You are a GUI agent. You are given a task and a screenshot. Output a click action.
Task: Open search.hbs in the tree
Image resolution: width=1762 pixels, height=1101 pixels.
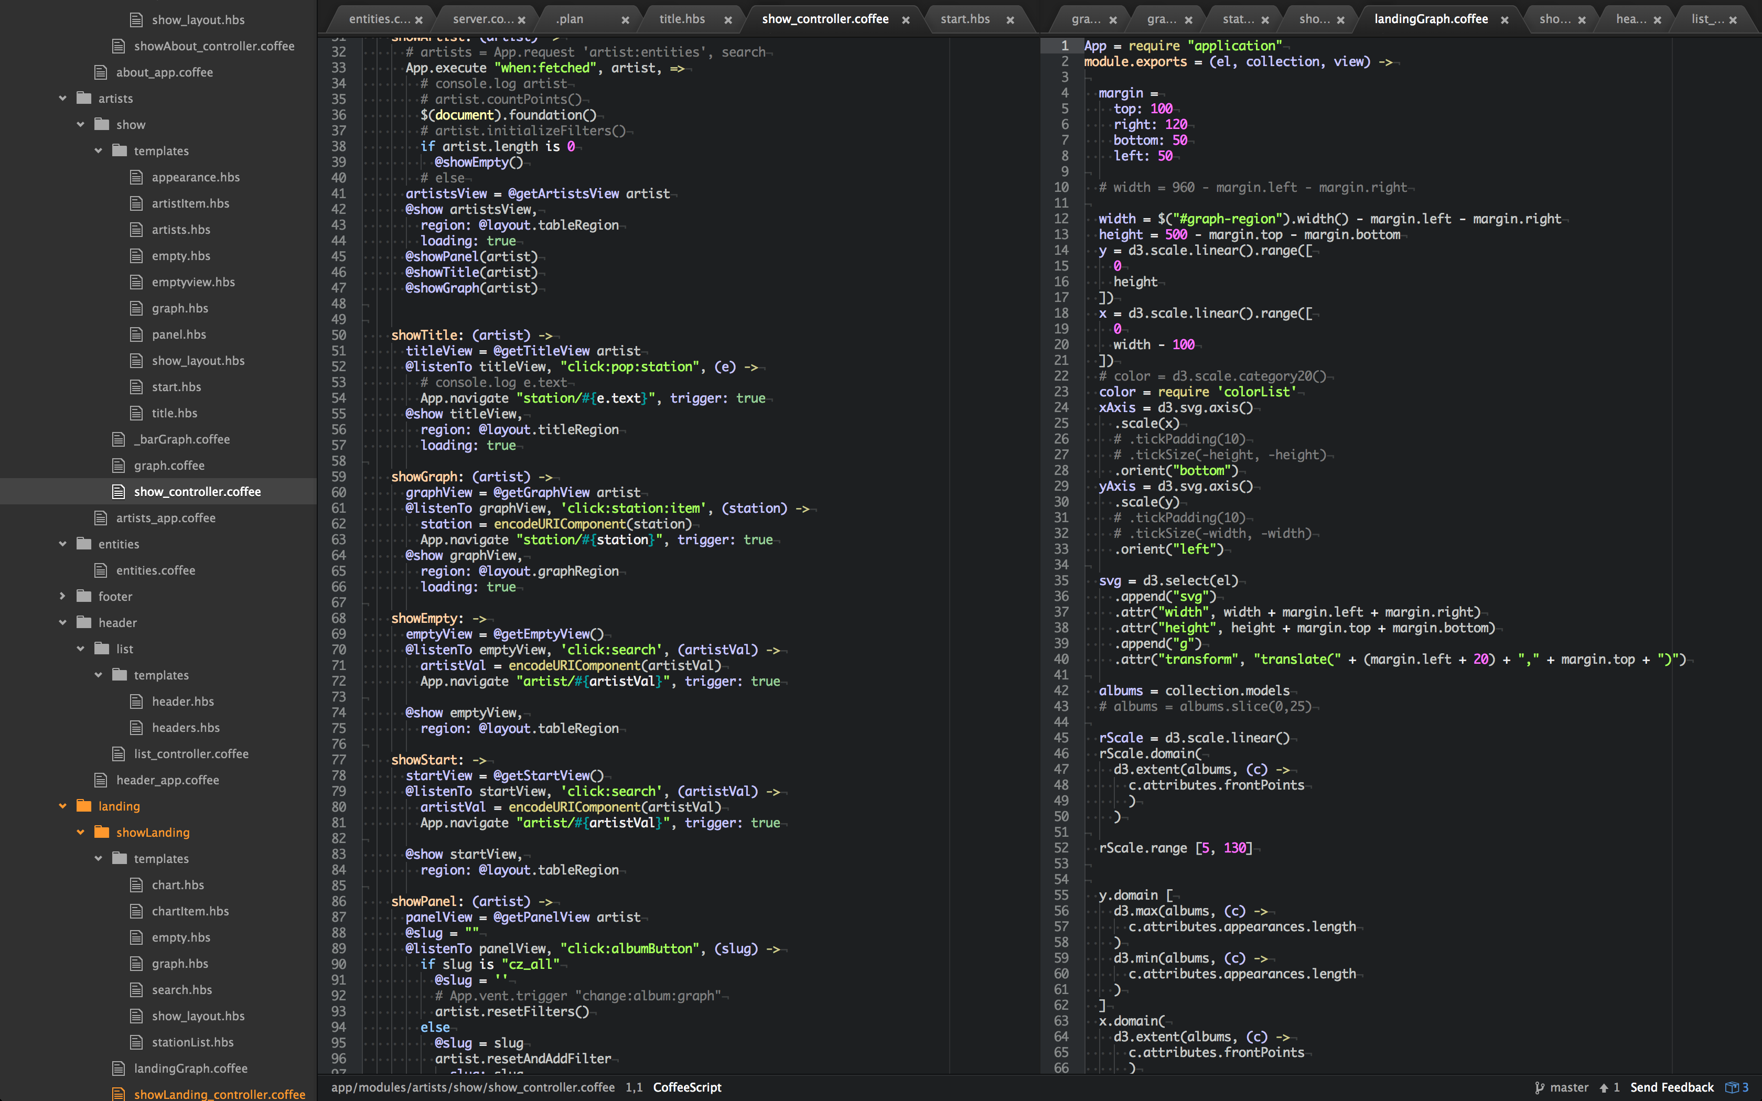182,990
